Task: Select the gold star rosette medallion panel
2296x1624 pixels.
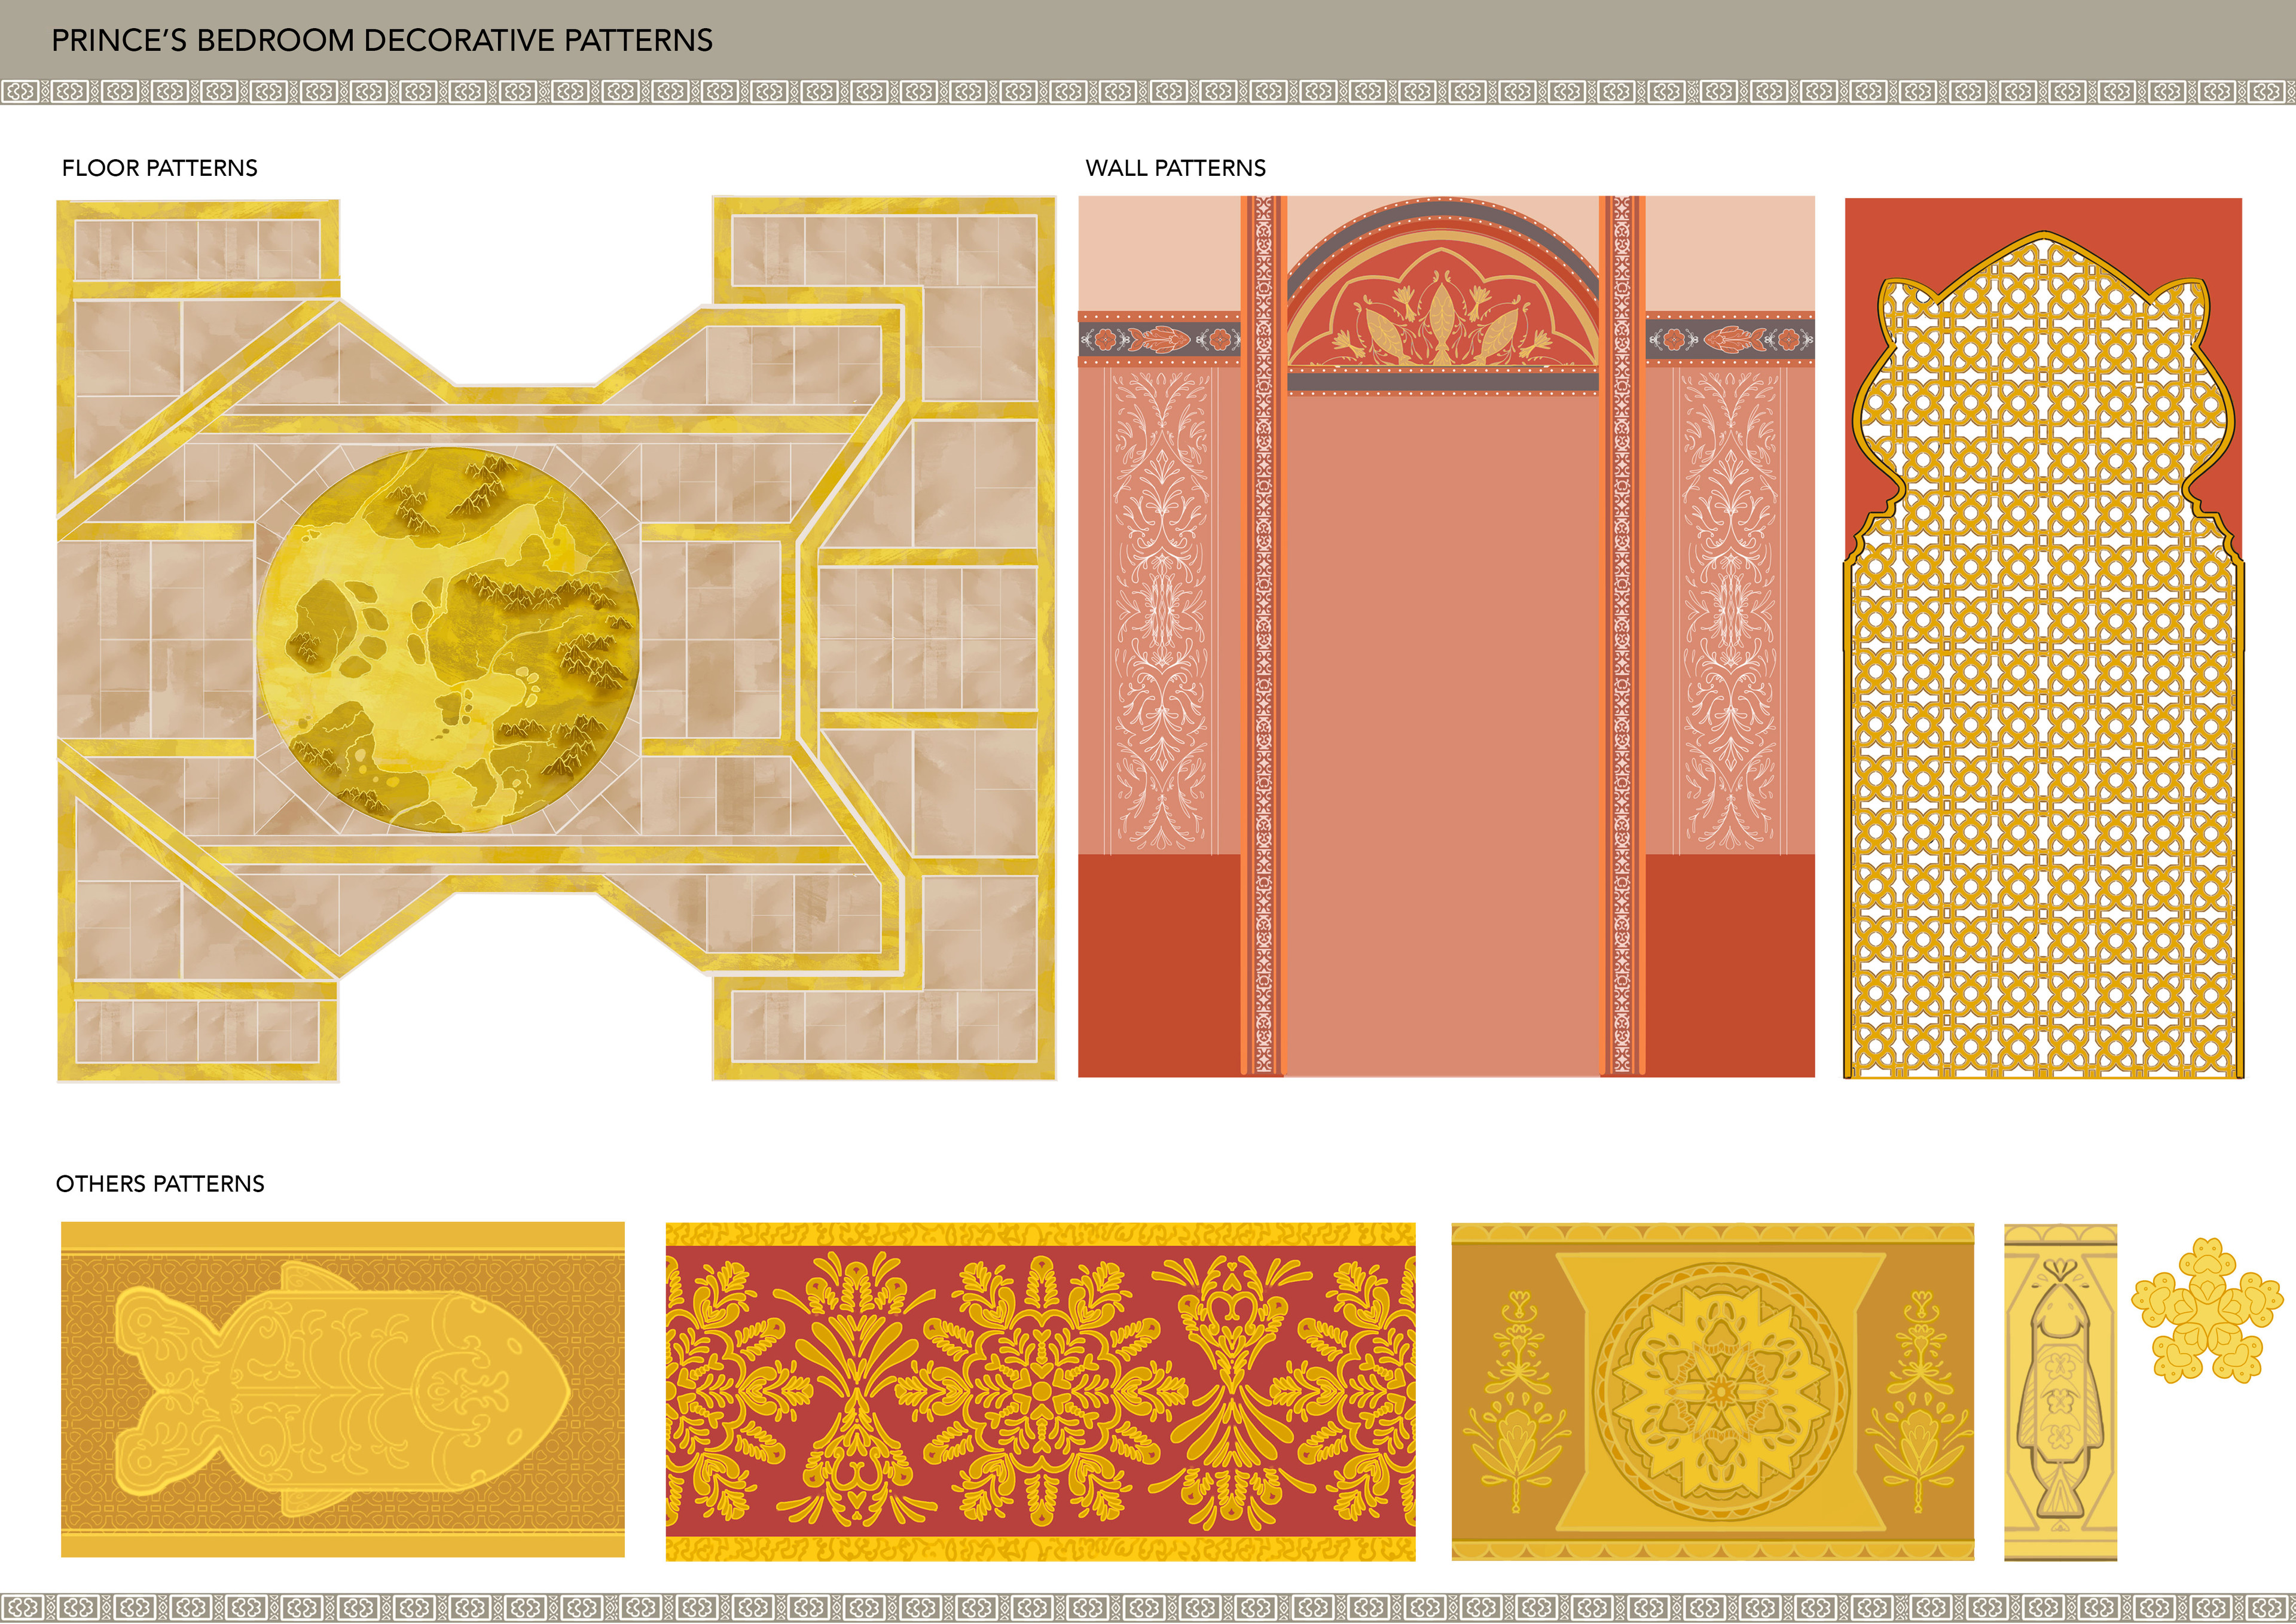Action: [x=1713, y=1391]
